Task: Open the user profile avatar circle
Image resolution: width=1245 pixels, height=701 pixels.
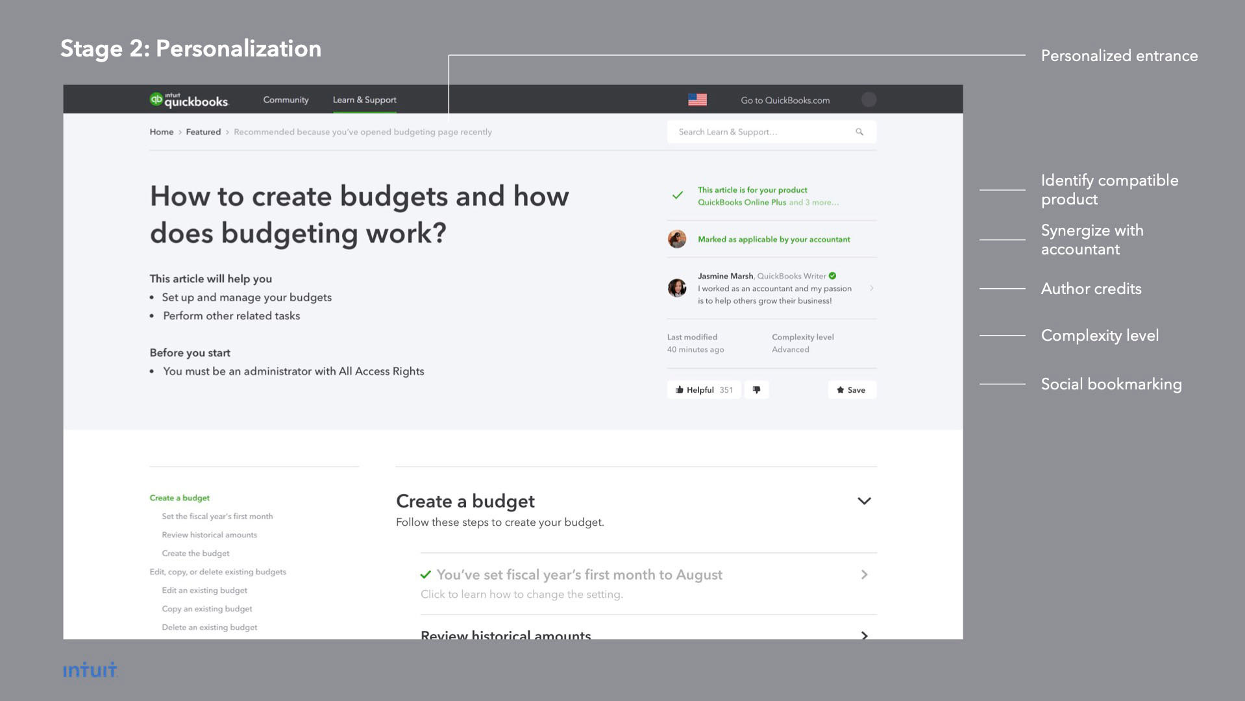Action: tap(869, 99)
